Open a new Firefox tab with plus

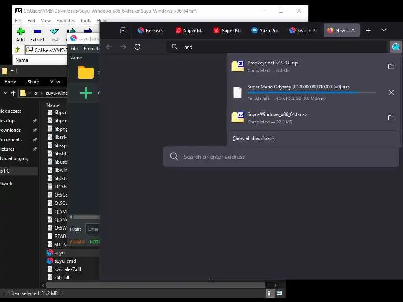tap(368, 31)
